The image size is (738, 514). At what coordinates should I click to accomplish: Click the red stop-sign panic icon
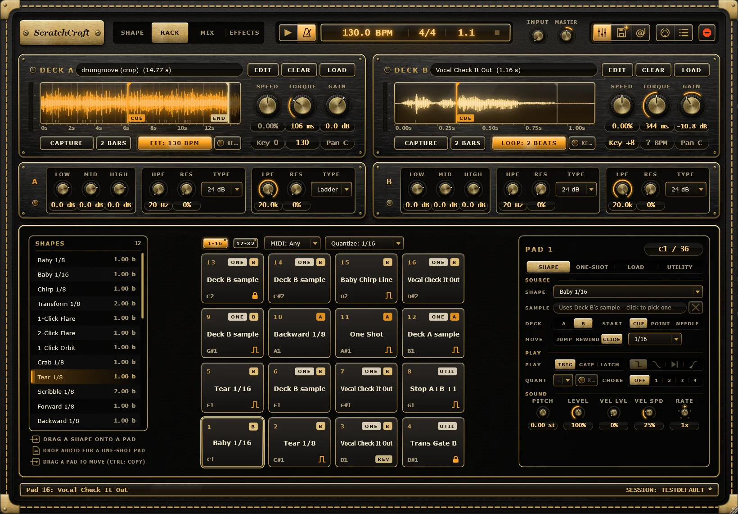(707, 32)
